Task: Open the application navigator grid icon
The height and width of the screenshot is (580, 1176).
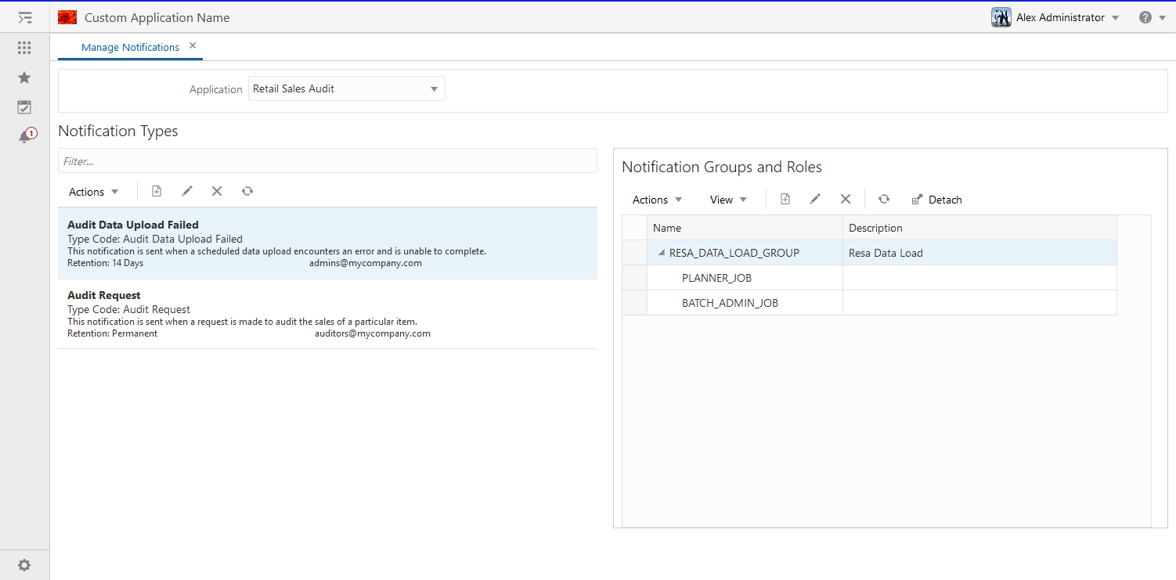Action: coord(24,48)
